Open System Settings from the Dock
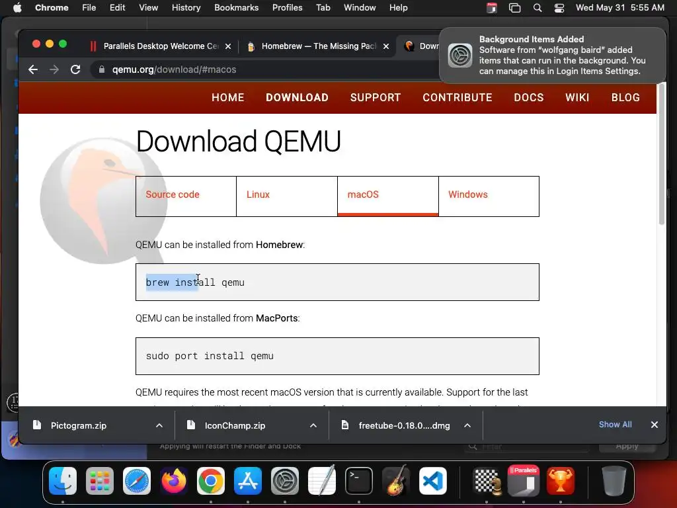The image size is (677, 508). tap(284, 481)
